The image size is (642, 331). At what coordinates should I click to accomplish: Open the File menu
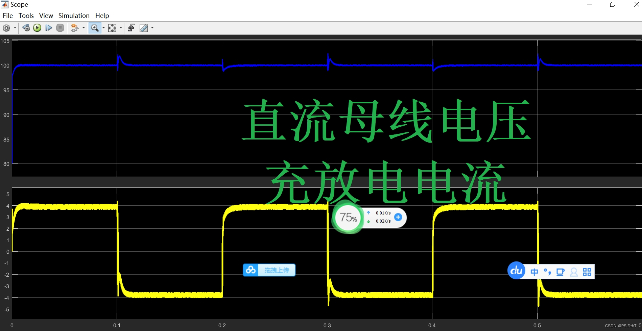[x=8, y=16]
